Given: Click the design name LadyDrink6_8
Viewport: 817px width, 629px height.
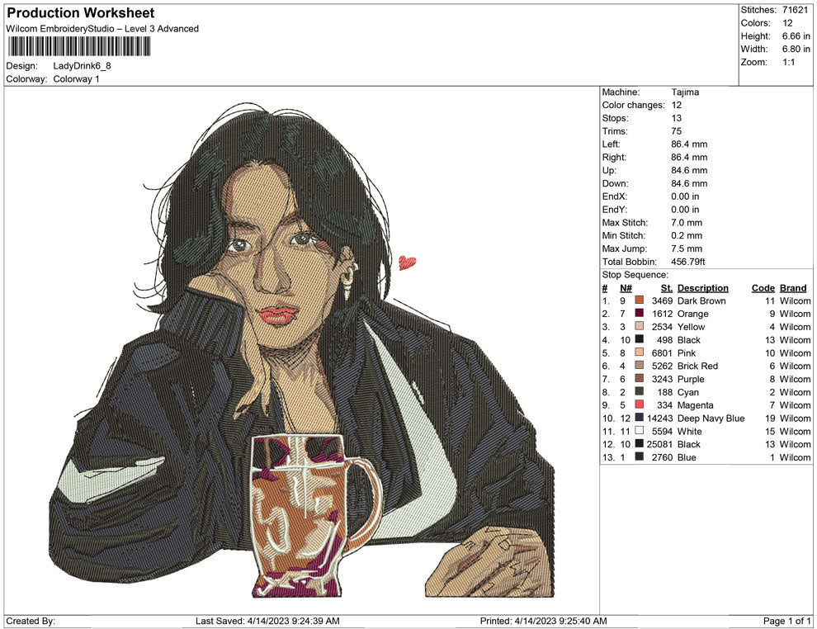Looking at the screenshot, I should click(x=82, y=66).
